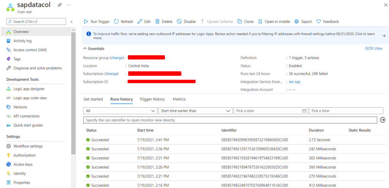Screen dimensions: 389x188
Task: Close the logic app blade
Action: tap(386, 5)
